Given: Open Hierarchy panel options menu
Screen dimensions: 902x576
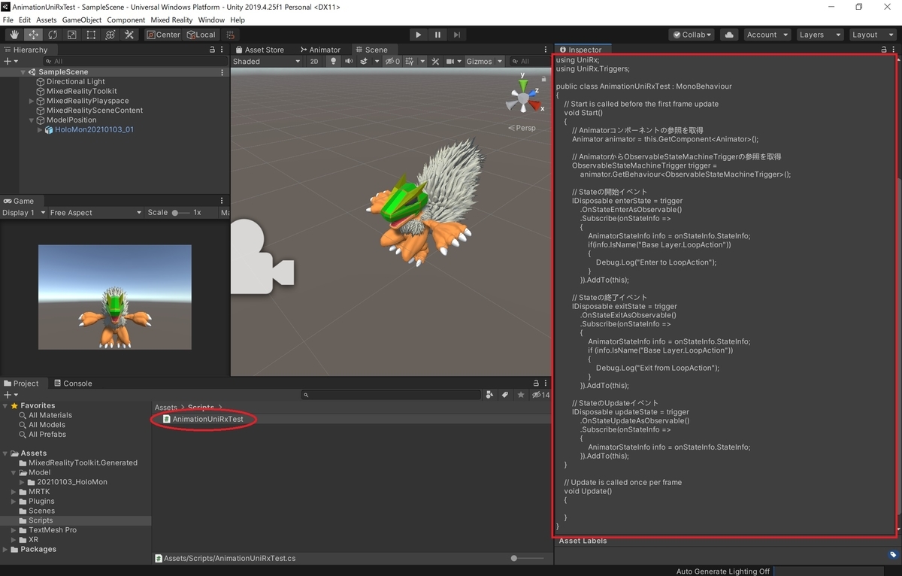Looking at the screenshot, I should coord(222,50).
